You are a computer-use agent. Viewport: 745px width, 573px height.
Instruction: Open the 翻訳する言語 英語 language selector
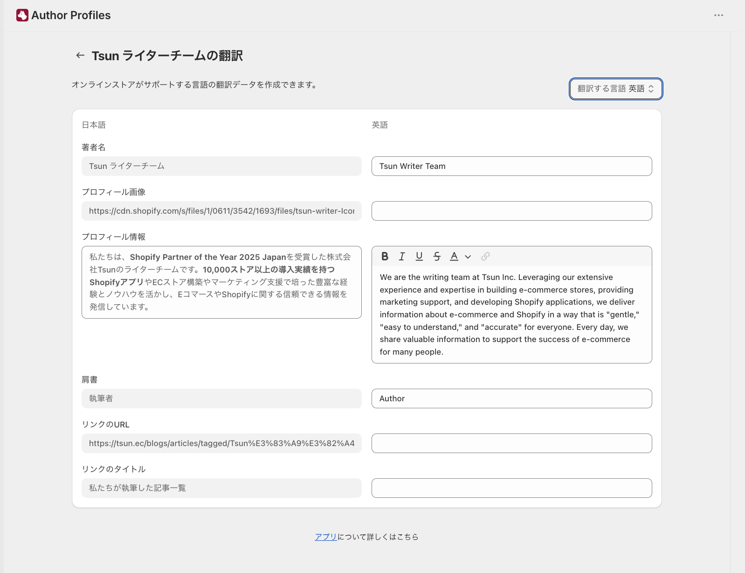tap(616, 89)
